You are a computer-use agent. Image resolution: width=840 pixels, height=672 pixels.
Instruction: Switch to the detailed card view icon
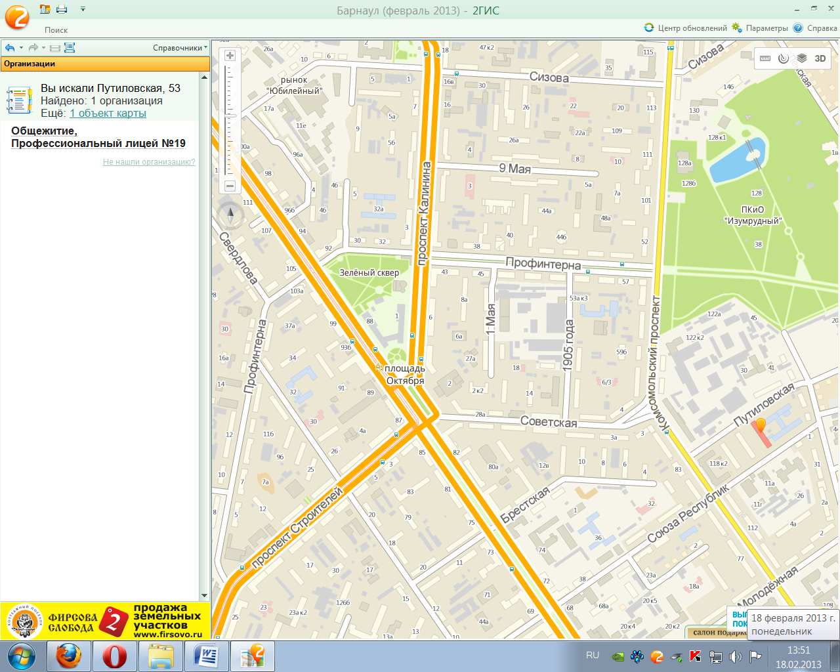pos(70,48)
